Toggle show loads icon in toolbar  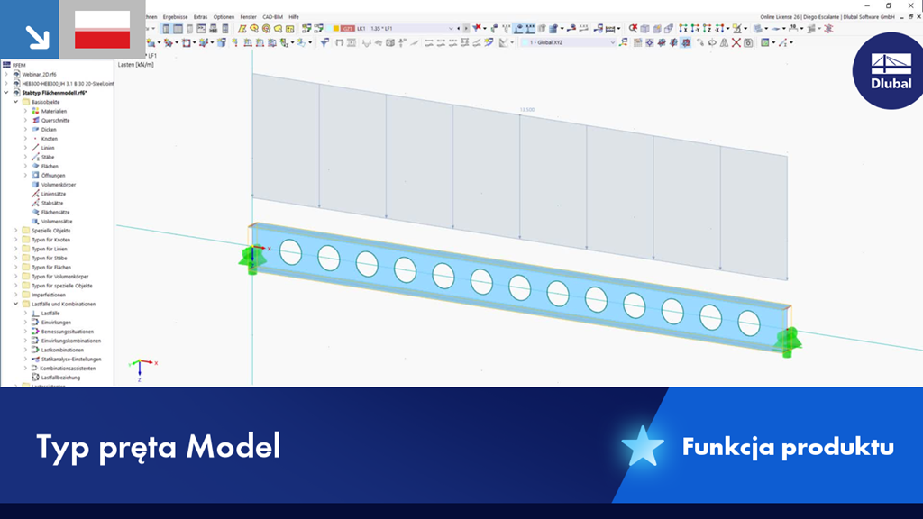click(x=518, y=28)
